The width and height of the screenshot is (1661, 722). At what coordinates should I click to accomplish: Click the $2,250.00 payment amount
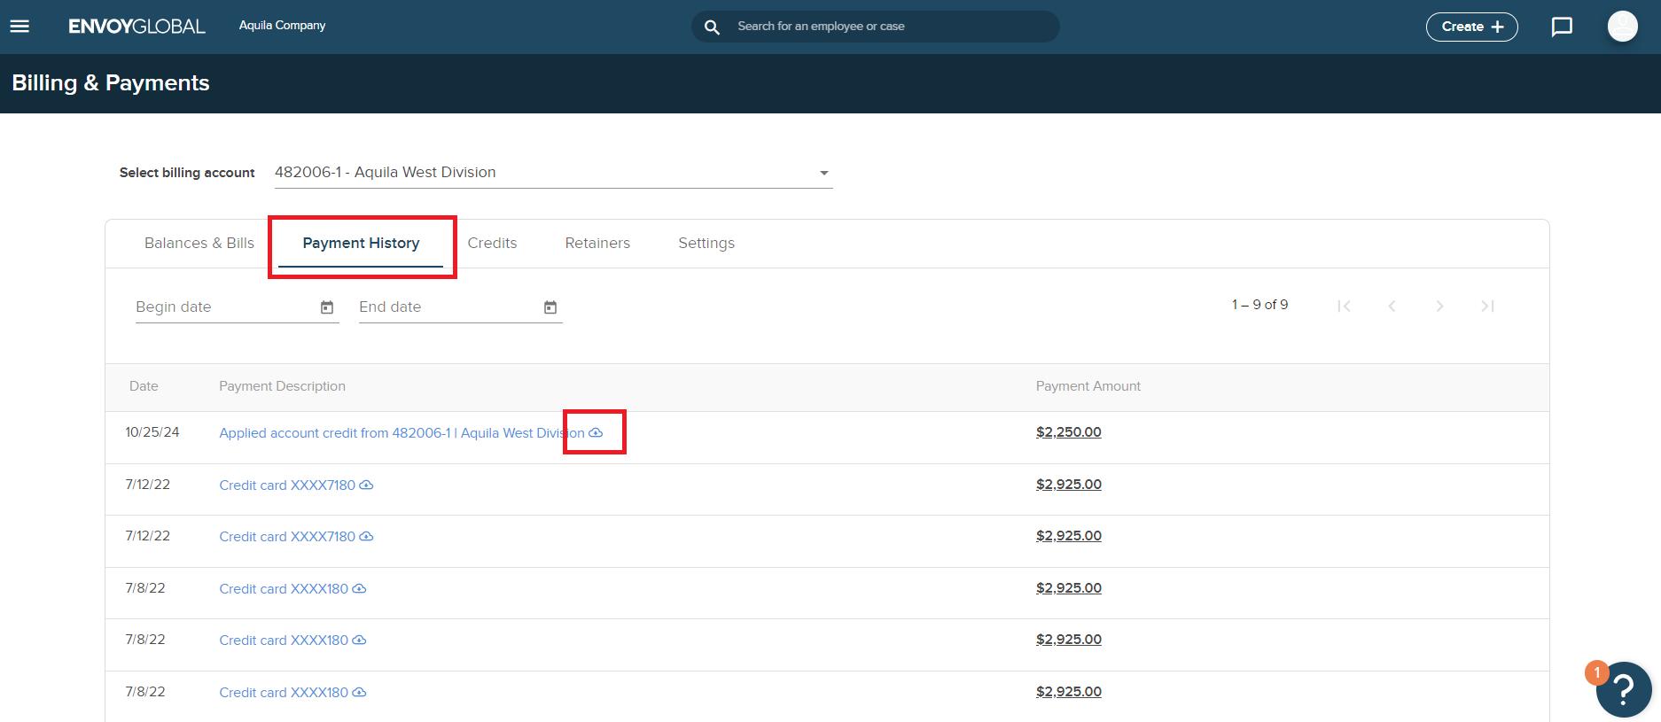point(1068,432)
